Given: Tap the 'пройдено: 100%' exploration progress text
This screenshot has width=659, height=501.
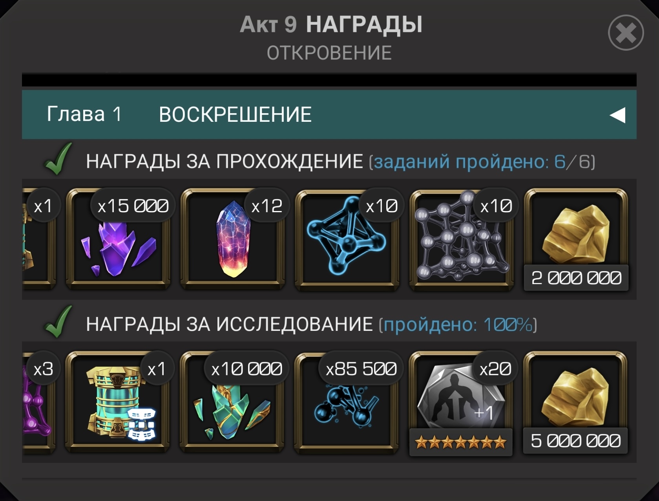Looking at the screenshot, I should [x=458, y=325].
